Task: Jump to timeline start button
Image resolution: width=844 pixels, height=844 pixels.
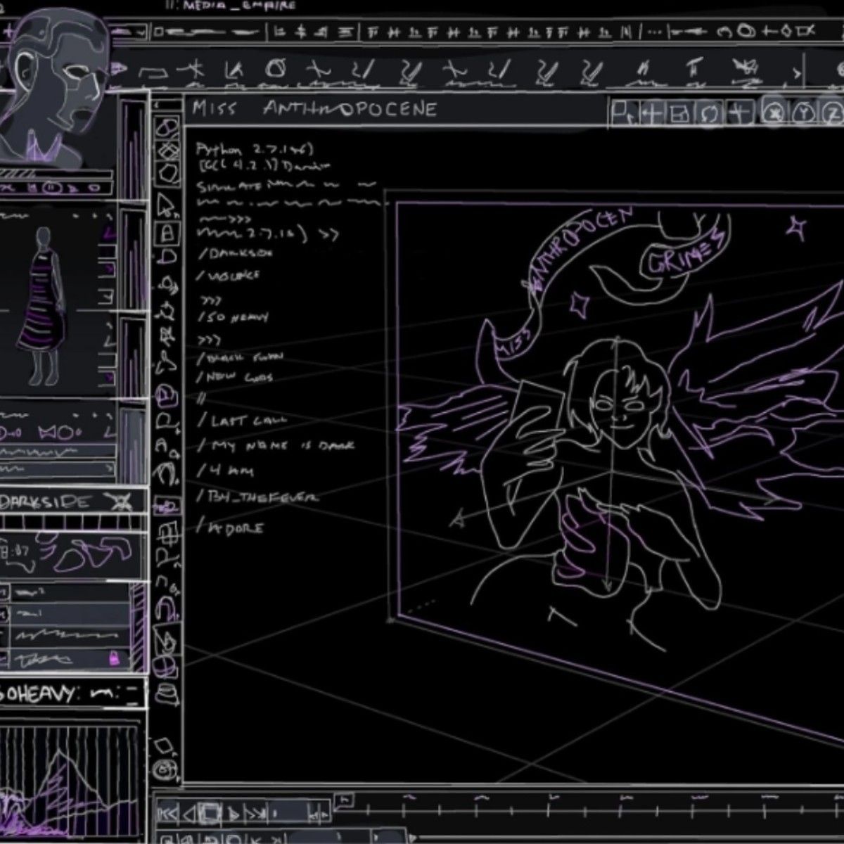Action: 167,814
